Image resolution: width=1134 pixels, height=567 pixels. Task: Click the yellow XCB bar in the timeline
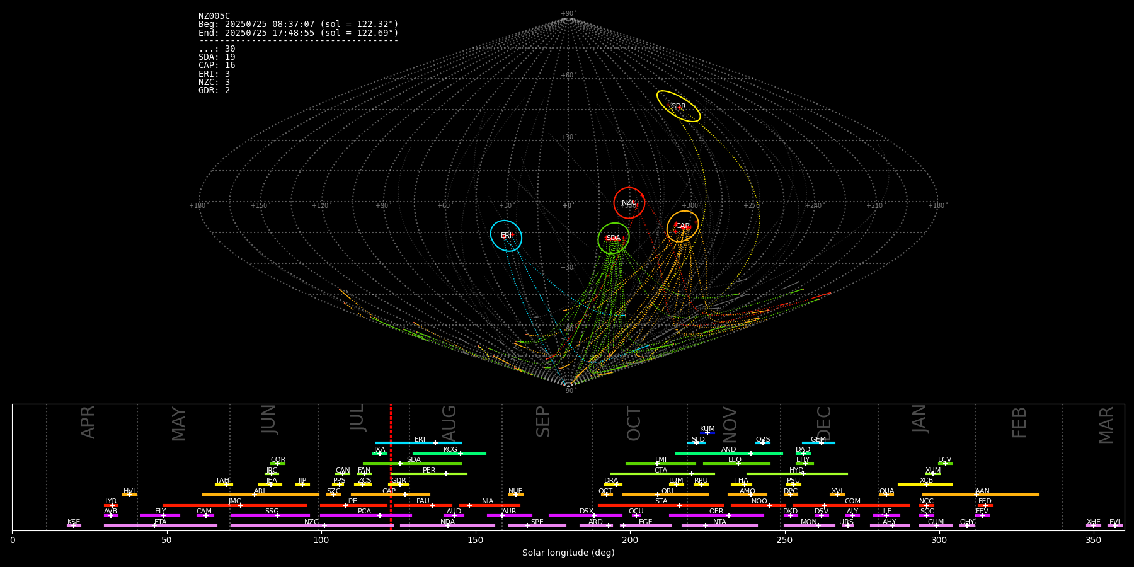925,484
